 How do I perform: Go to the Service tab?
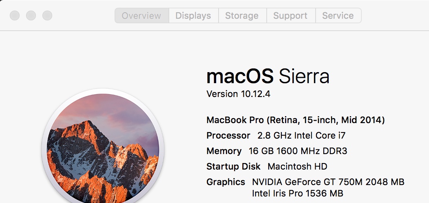click(x=338, y=15)
